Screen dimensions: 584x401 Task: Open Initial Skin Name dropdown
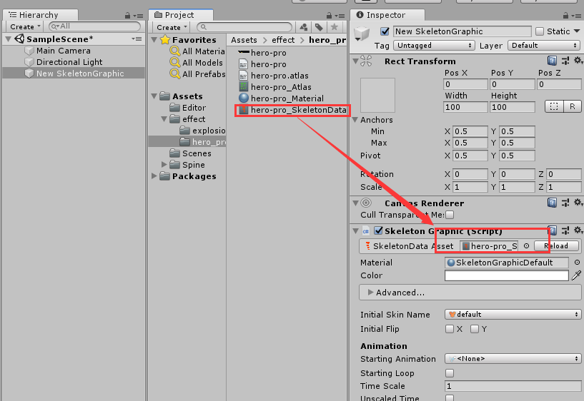pos(513,315)
